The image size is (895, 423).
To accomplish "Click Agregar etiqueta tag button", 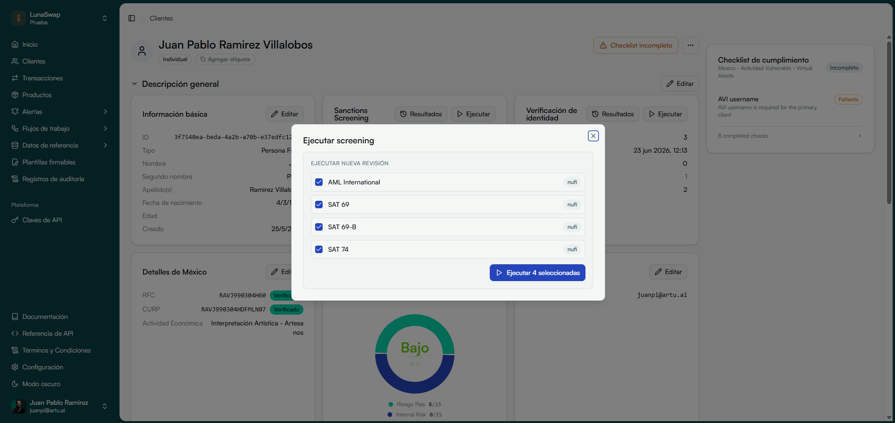I will [225, 59].
